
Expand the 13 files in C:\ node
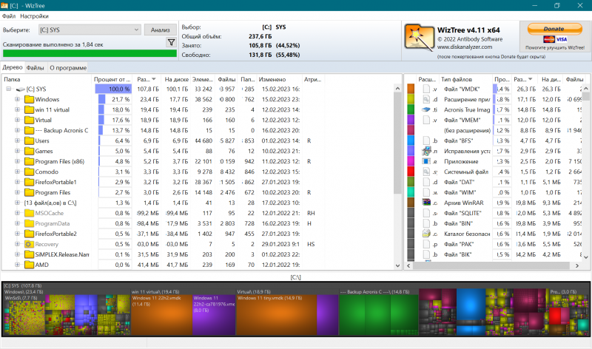coord(17,203)
